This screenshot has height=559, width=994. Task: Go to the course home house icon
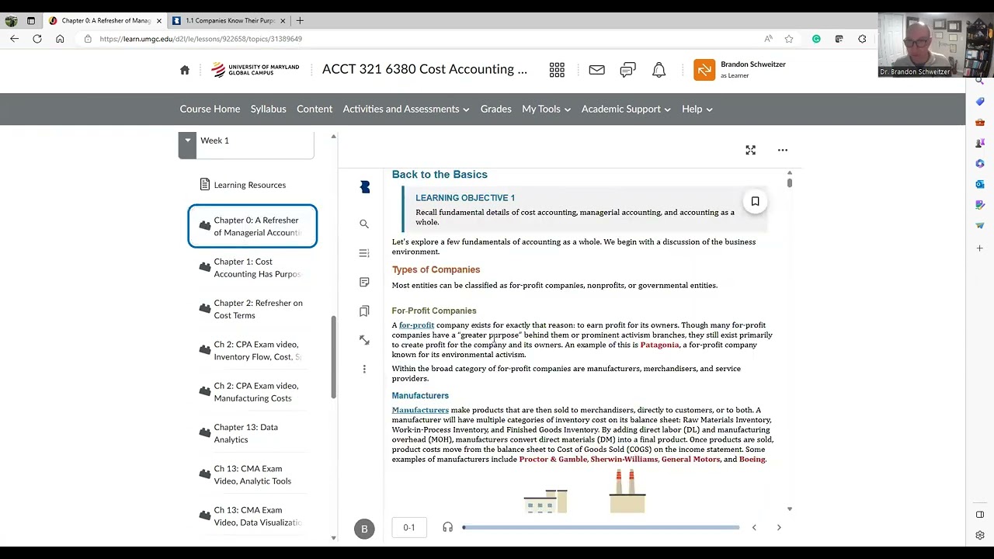[x=185, y=70]
